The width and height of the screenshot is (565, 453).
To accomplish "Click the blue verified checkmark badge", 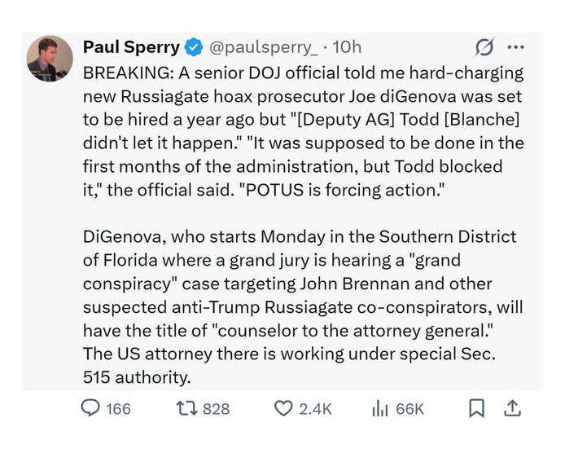I will pyautogui.click(x=193, y=47).
